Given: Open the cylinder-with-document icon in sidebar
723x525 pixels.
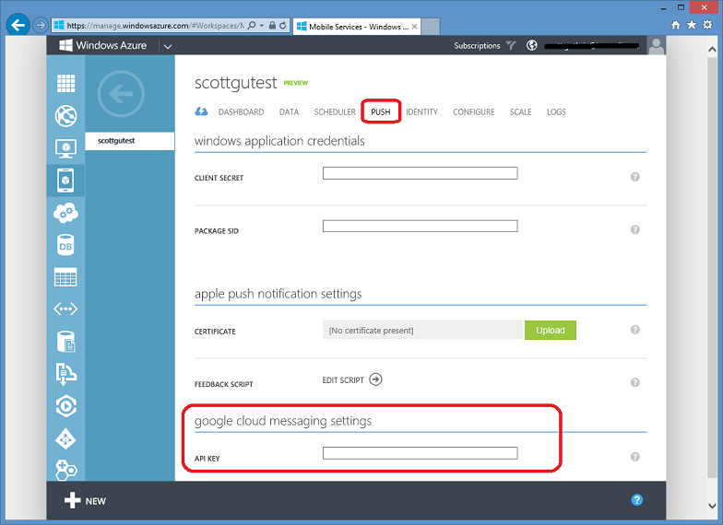Looking at the screenshot, I should (x=65, y=342).
